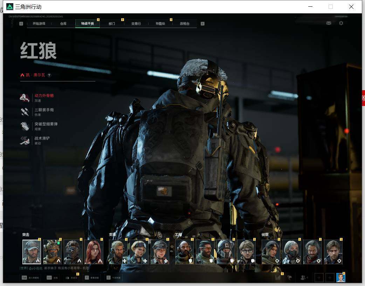Select the engineer operator with round glasses
This screenshot has height=286, width=365.
click(x=247, y=252)
